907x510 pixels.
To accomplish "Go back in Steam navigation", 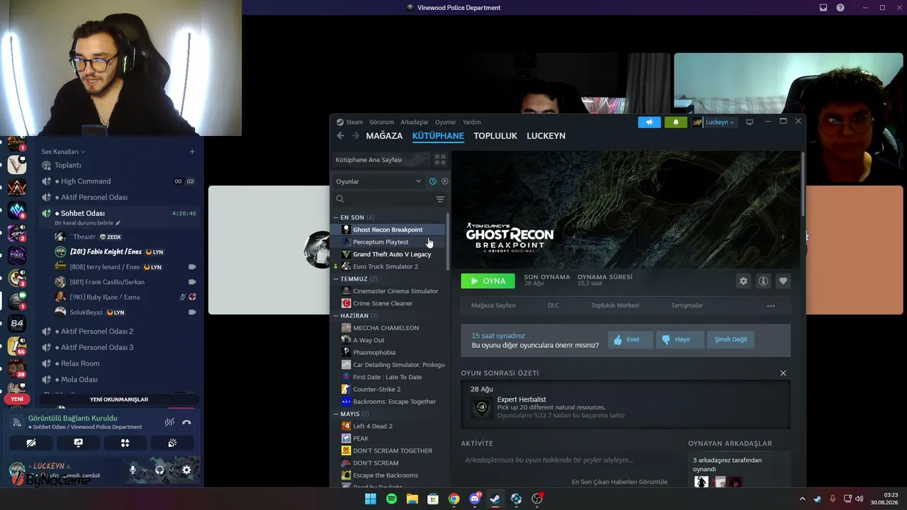I will tap(340, 136).
